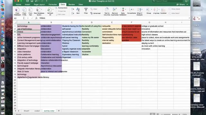This screenshot has height=115, width=206.
Task: Select cell 'D2L' in column A
Action: (x=29, y=35)
